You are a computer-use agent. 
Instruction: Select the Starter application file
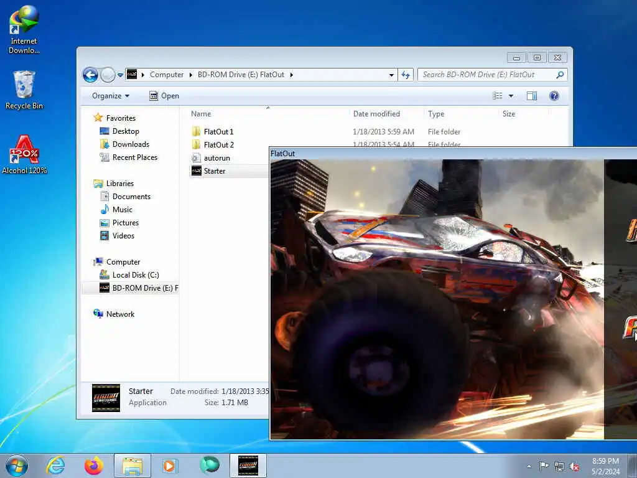pos(215,171)
